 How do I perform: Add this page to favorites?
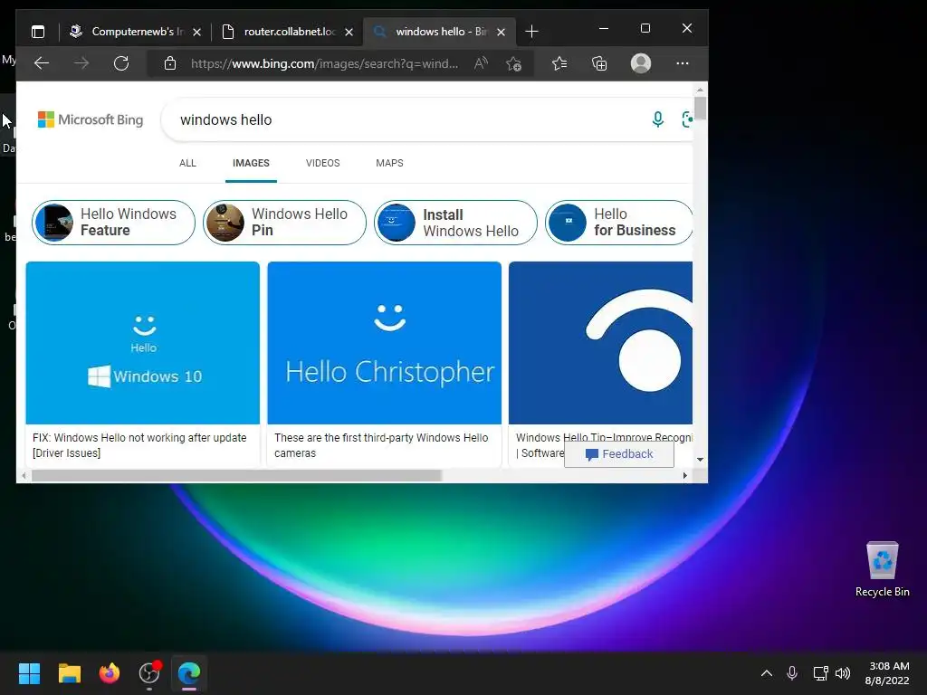tap(514, 63)
